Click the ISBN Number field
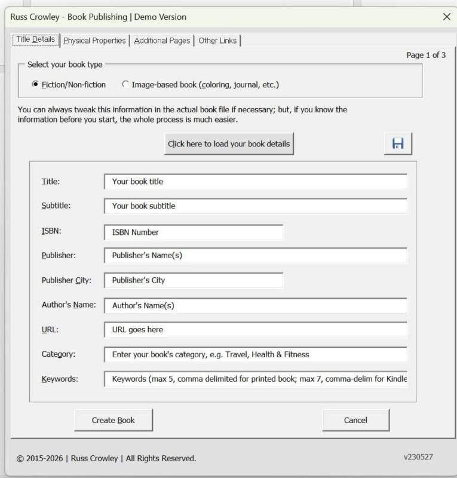The height and width of the screenshot is (478, 457). [193, 232]
